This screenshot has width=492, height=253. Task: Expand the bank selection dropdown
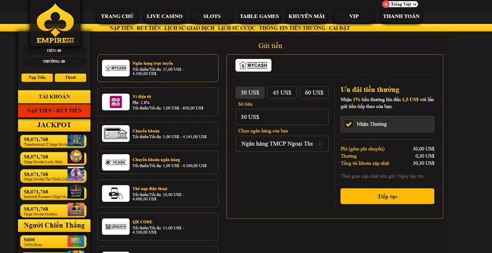(282, 144)
